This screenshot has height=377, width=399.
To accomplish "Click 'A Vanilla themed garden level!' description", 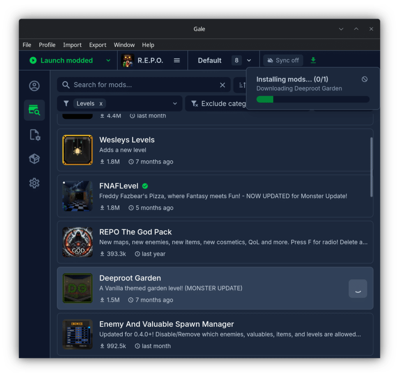I will 141,288.
